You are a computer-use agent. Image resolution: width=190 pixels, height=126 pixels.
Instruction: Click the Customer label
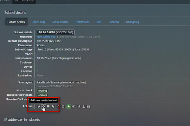[x=26, y=62]
